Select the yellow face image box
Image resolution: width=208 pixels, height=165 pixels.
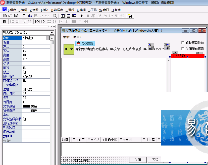pos(69,49)
